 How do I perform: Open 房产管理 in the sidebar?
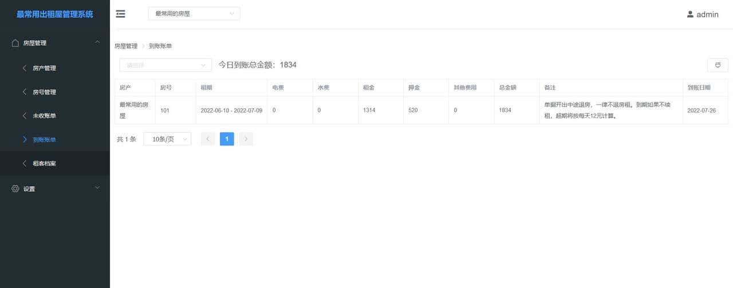pyautogui.click(x=55, y=68)
